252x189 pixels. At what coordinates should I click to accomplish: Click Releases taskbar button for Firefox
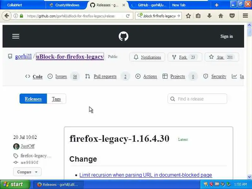tap(59, 185)
